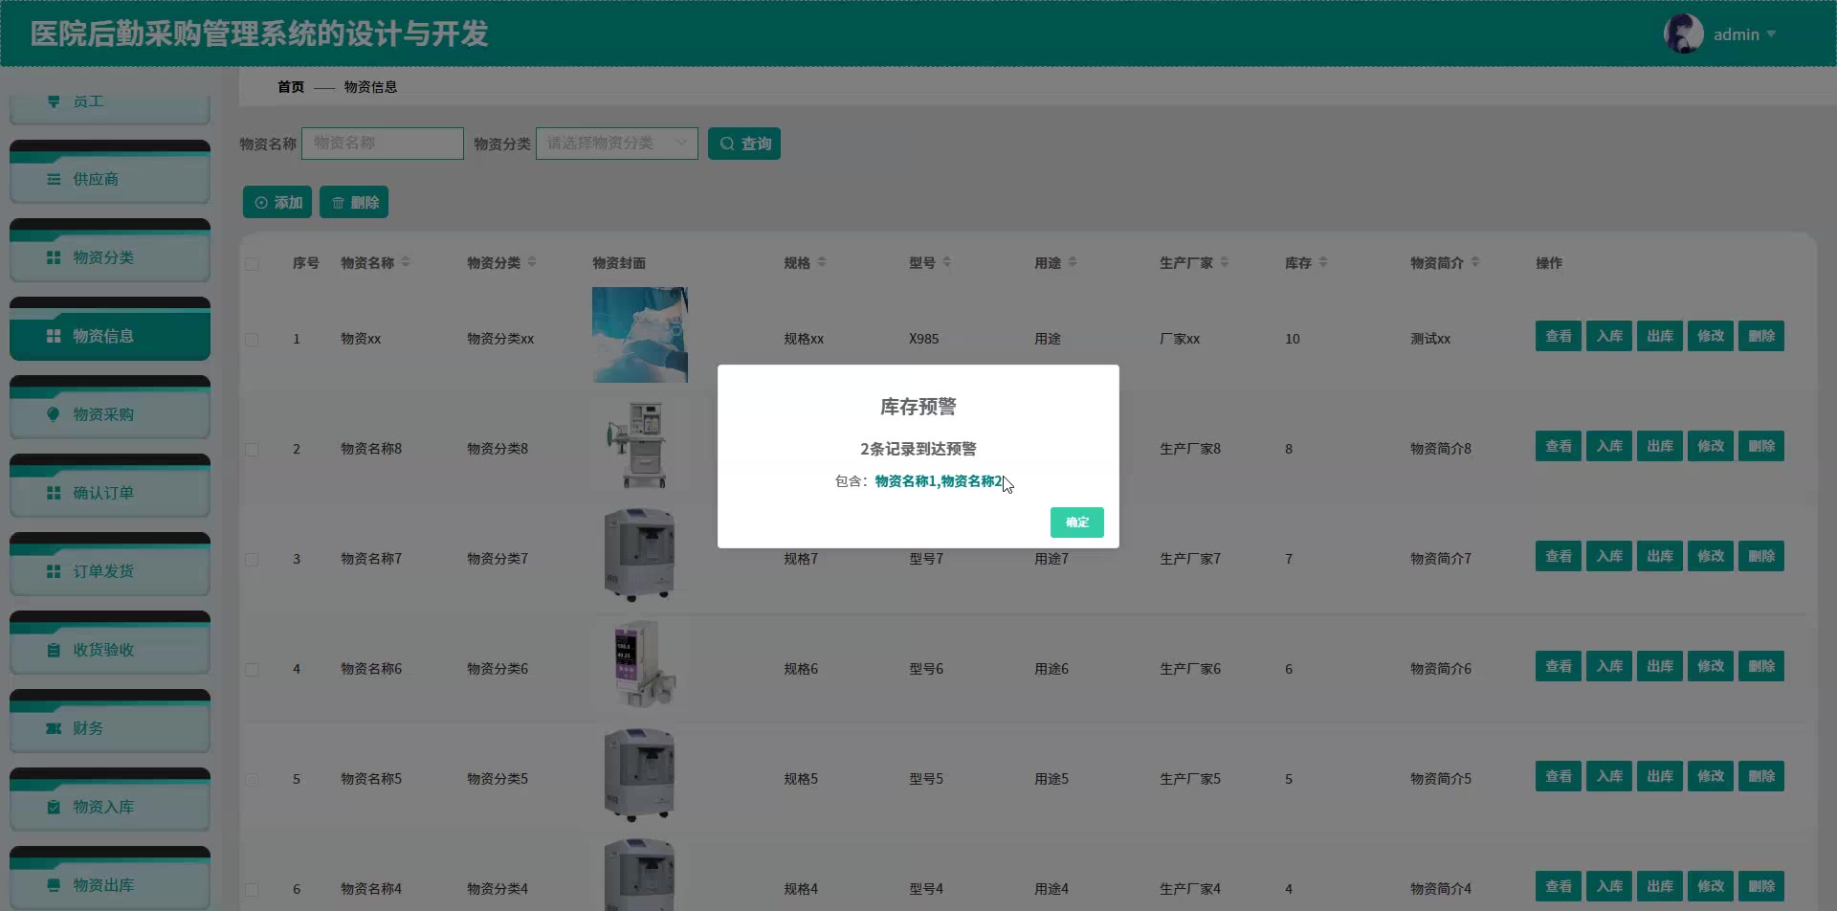Click 入库 button for row 物资名称4
This screenshot has height=911, width=1837.
click(x=1609, y=886)
